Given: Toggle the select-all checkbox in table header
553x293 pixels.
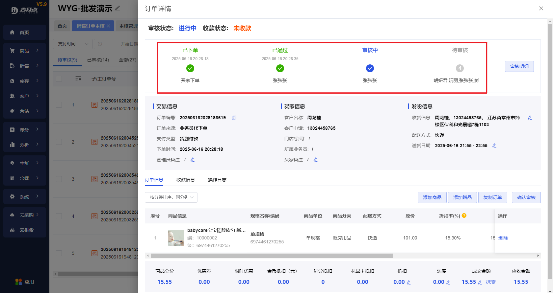Looking at the screenshot, I should [59, 79].
